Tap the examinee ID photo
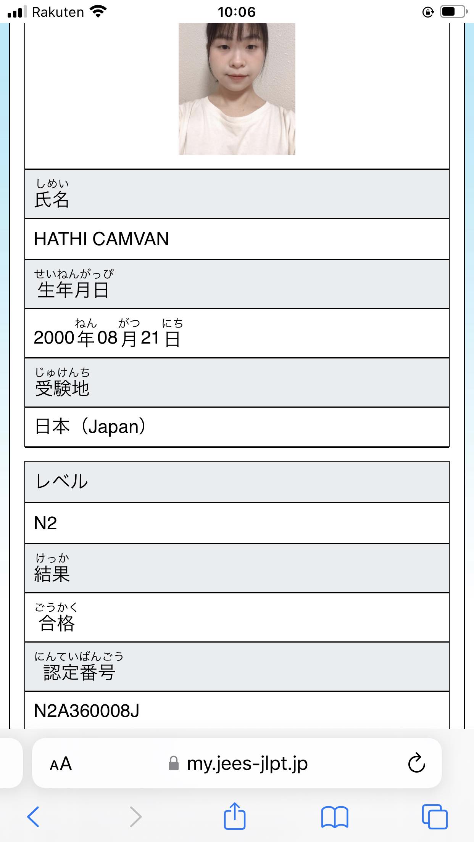This screenshot has height=842, width=474. 237,88
